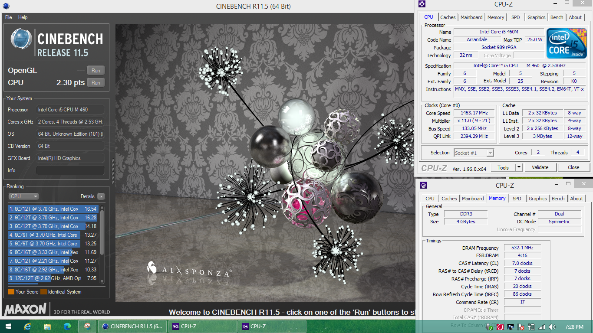Viewport: 593px width, 333px height.
Task: Click the DRAM Frequency 532.1 MHz value
Action: (522, 248)
